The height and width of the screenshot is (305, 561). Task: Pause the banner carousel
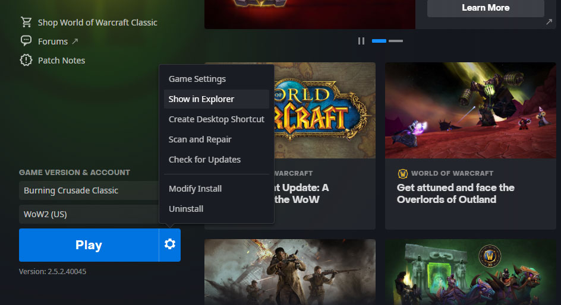[361, 41]
